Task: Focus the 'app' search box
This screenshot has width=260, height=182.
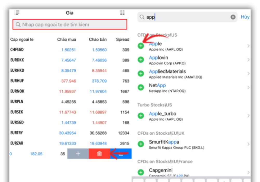Action: click(187, 17)
